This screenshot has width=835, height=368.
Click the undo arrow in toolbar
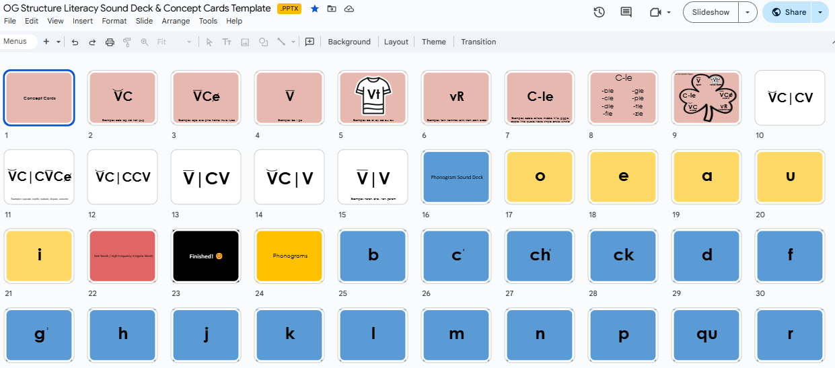(75, 42)
